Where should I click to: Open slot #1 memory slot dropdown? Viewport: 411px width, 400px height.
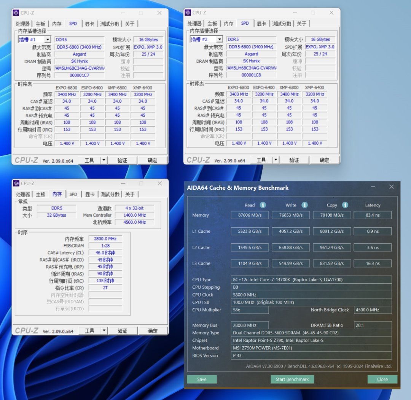[x=48, y=40]
